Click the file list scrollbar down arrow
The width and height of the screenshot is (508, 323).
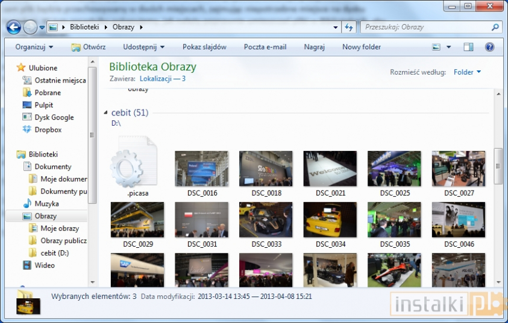(x=498, y=282)
